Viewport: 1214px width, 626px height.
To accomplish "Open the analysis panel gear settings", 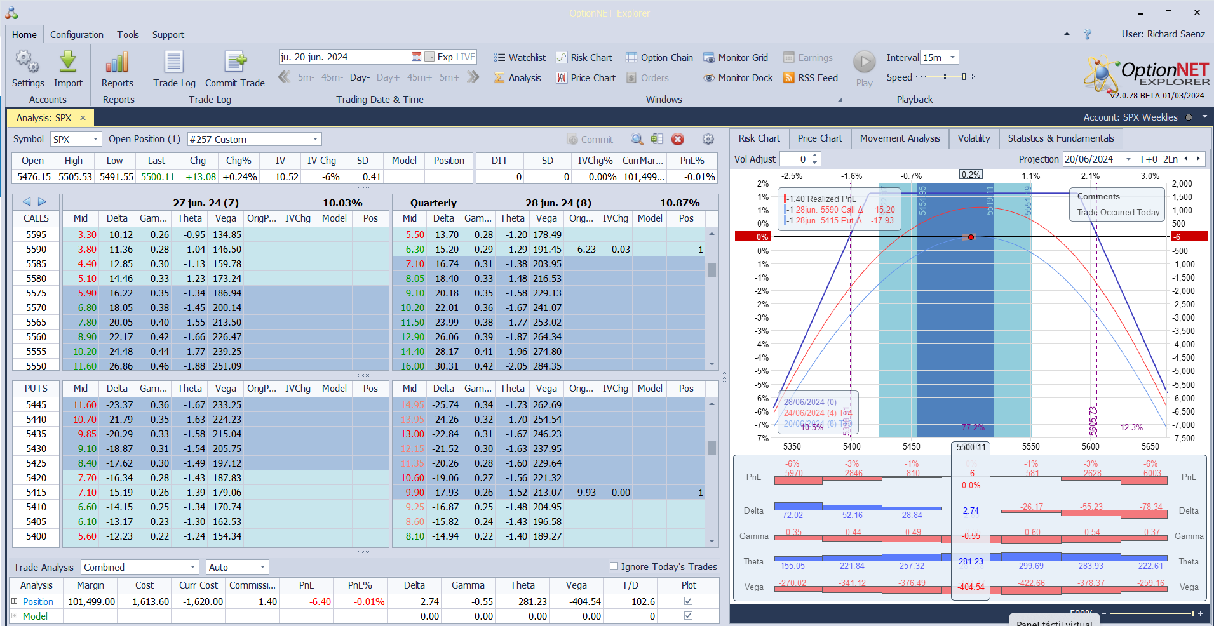I will tap(708, 139).
